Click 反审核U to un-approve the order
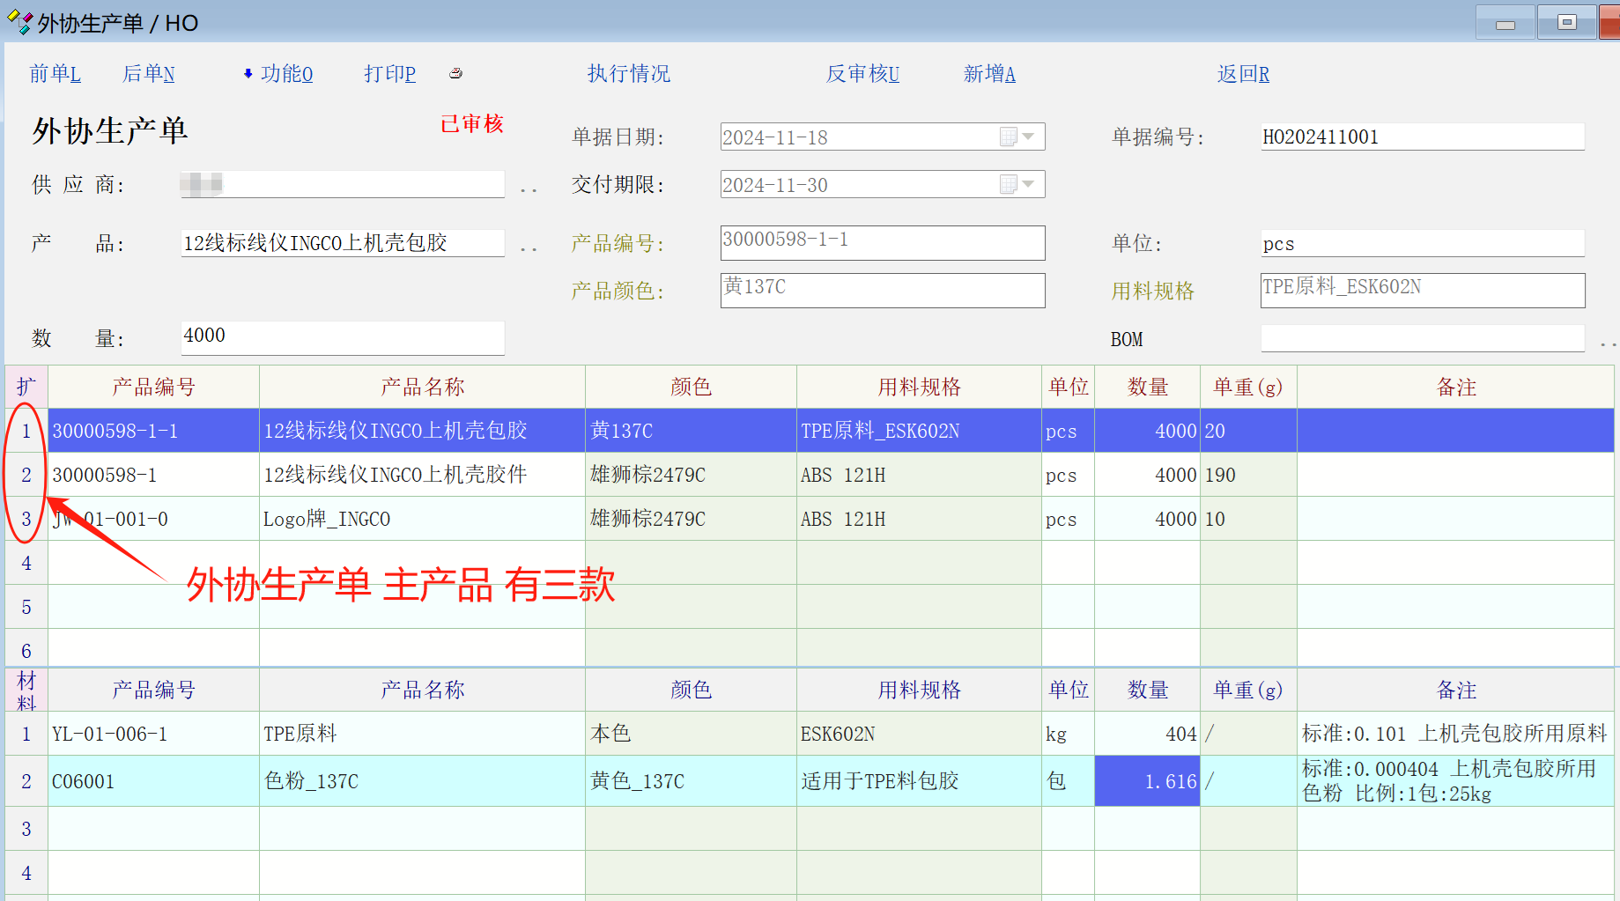 point(862,74)
